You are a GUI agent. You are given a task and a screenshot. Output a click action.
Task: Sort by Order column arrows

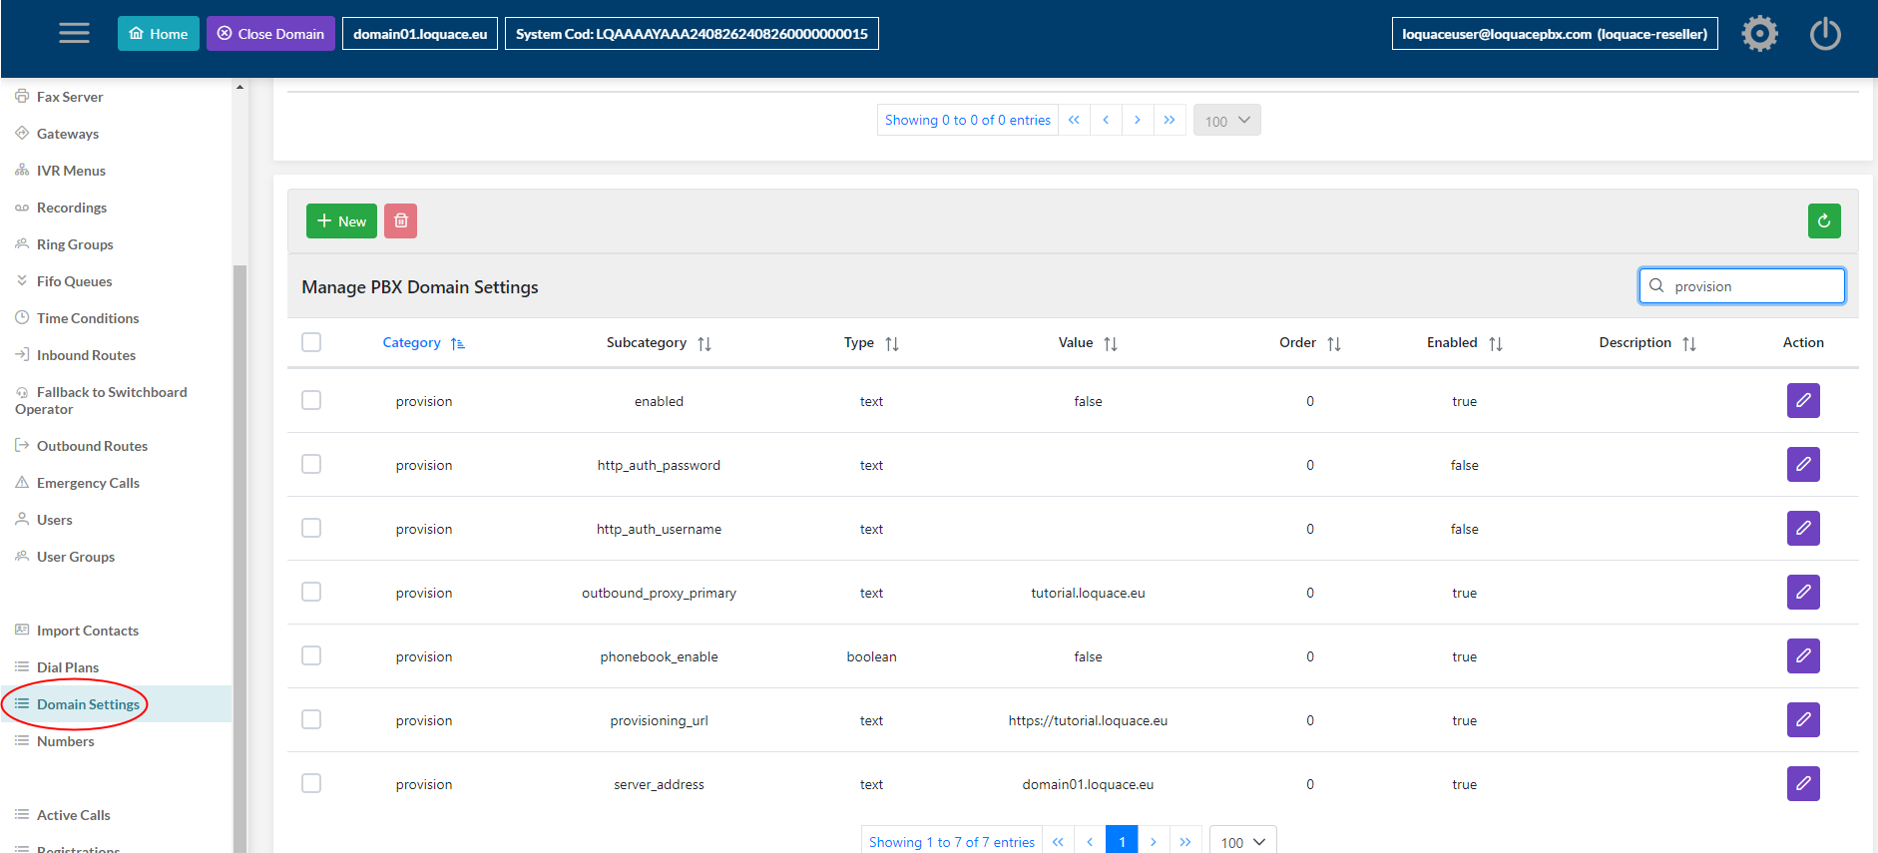click(x=1334, y=343)
